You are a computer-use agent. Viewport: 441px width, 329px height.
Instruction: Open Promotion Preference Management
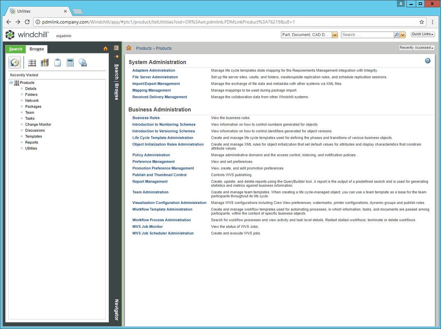coord(163,168)
